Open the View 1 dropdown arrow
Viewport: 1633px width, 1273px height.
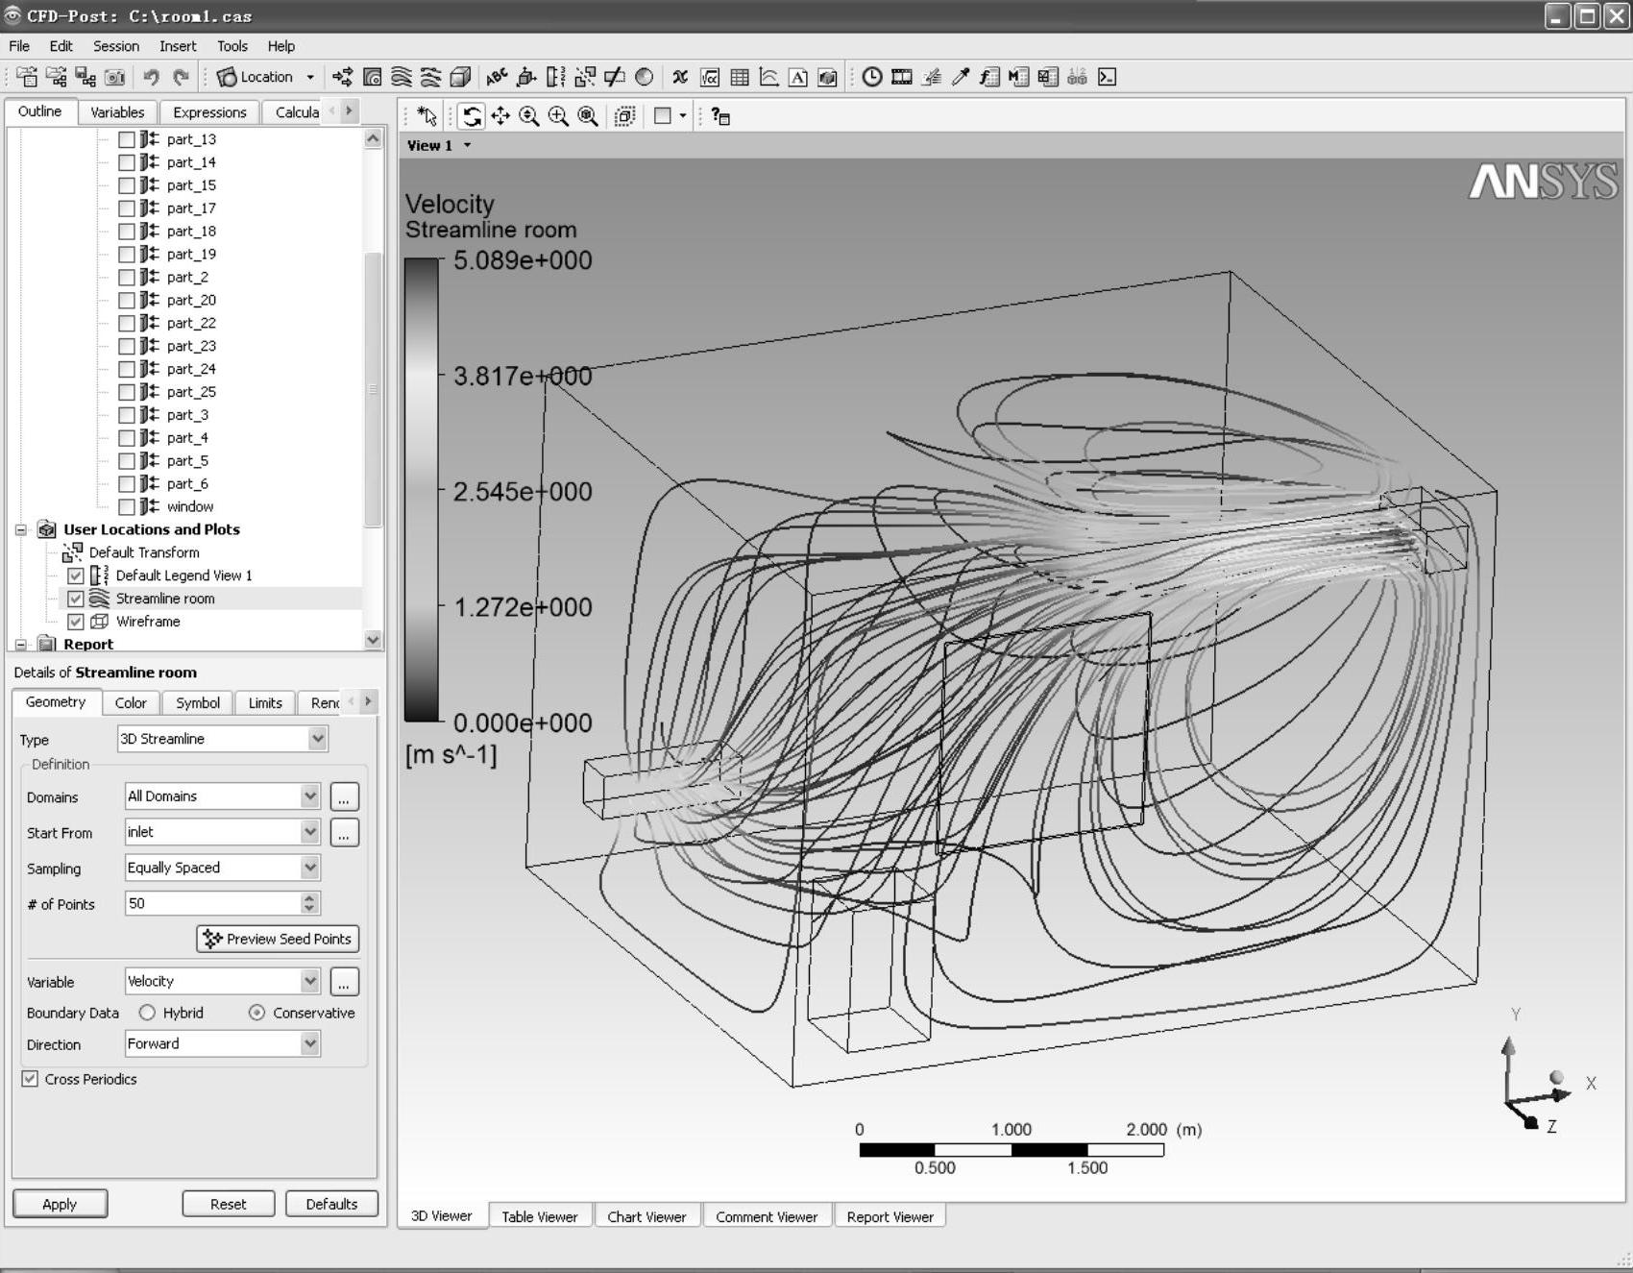[468, 145]
